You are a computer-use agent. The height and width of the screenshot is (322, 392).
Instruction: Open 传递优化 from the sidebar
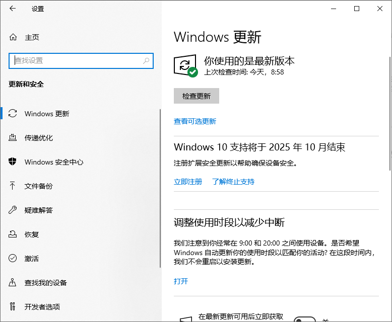(x=38, y=138)
